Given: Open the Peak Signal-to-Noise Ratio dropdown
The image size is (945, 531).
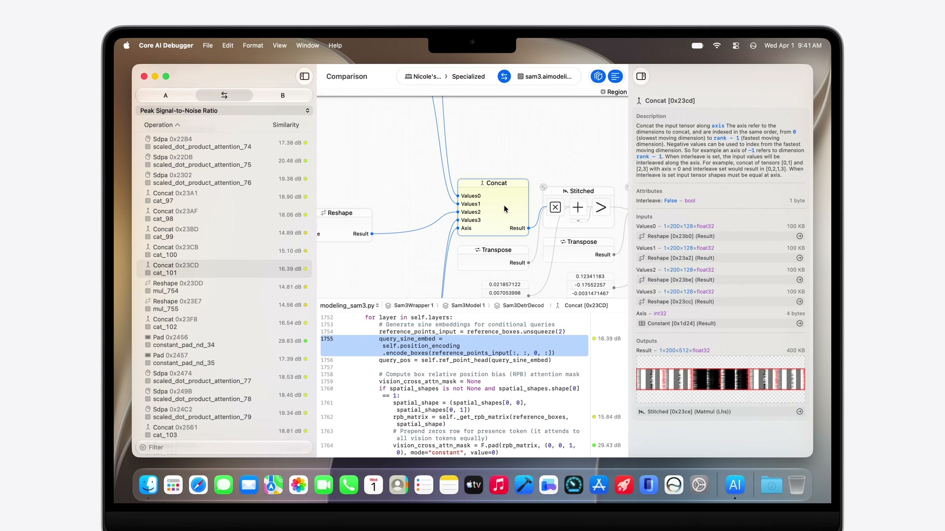Looking at the screenshot, I should (x=224, y=111).
